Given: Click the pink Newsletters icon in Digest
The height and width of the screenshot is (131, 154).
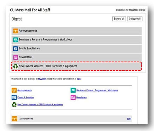Looking at the screenshot, I should pyautogui.click(x=16, y=57).
